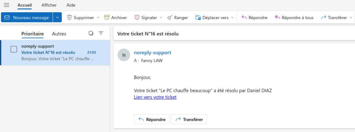Image resolution: width=355 pixels, height=132 pixels.
Task: Tick the noreply-support message checkbox
Action: coord(14,49)
